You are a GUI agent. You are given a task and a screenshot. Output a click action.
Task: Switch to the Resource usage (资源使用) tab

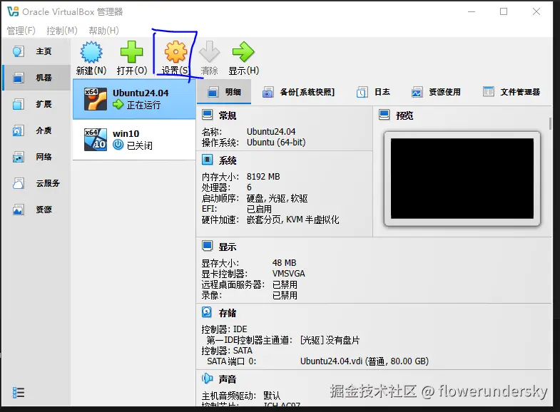(435, 92)
